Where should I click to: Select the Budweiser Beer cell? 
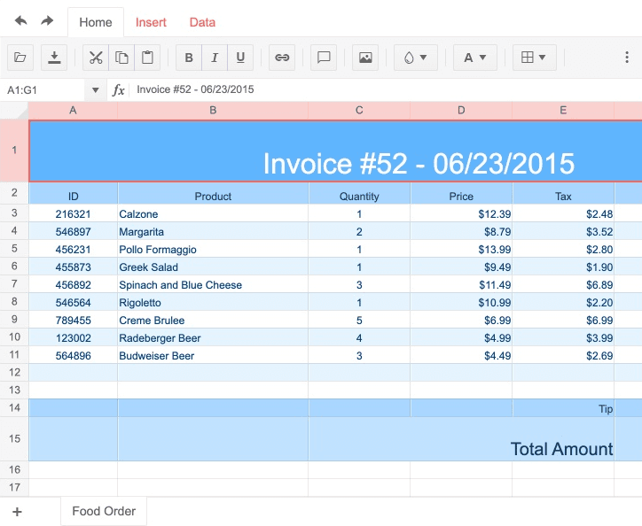click(213, 355)
